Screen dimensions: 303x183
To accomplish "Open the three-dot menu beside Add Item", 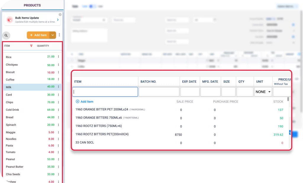I will click(59, 35).
